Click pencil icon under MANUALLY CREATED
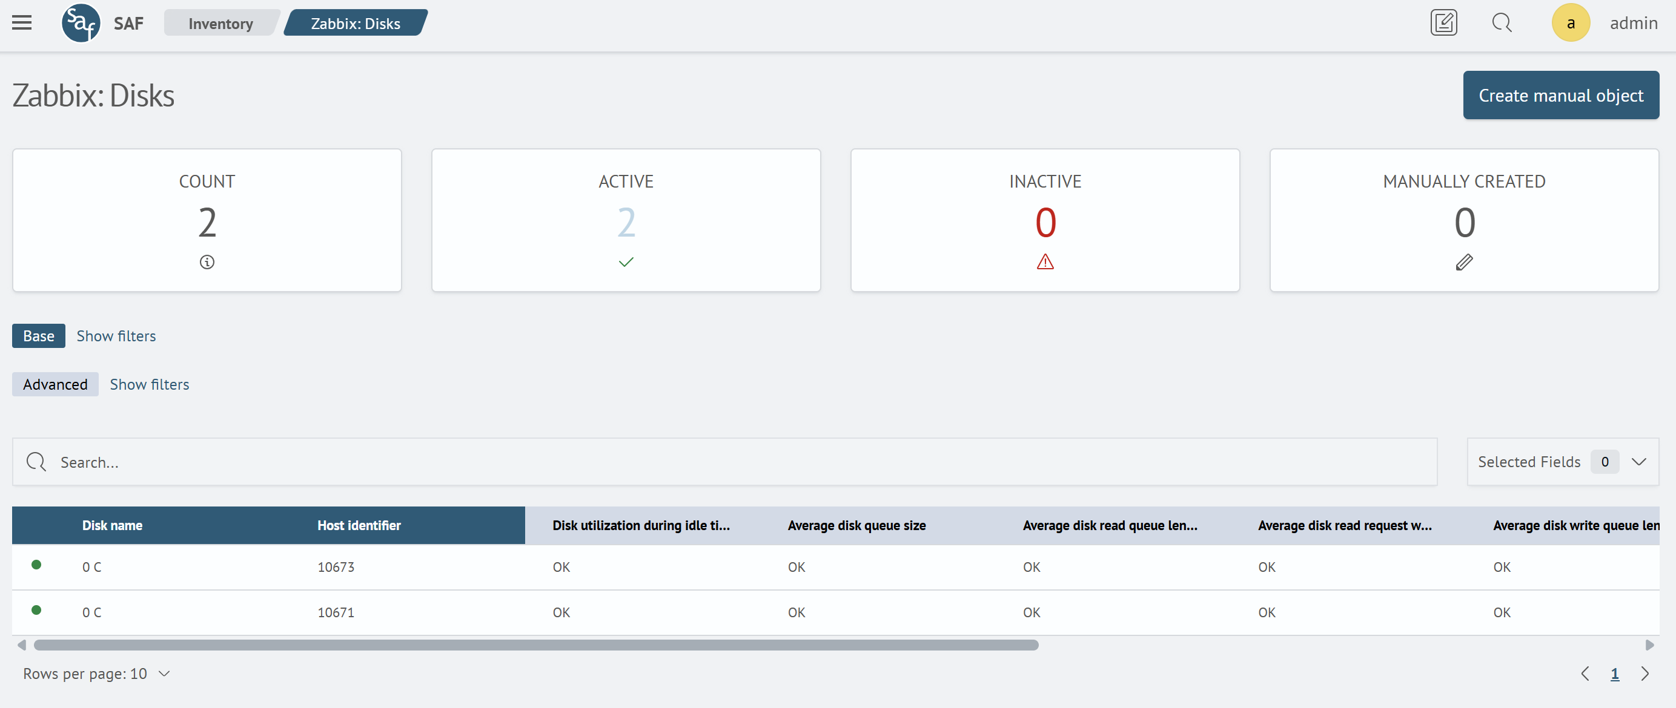This screenshot has height=708, width=1676. tap(1464, 262)
